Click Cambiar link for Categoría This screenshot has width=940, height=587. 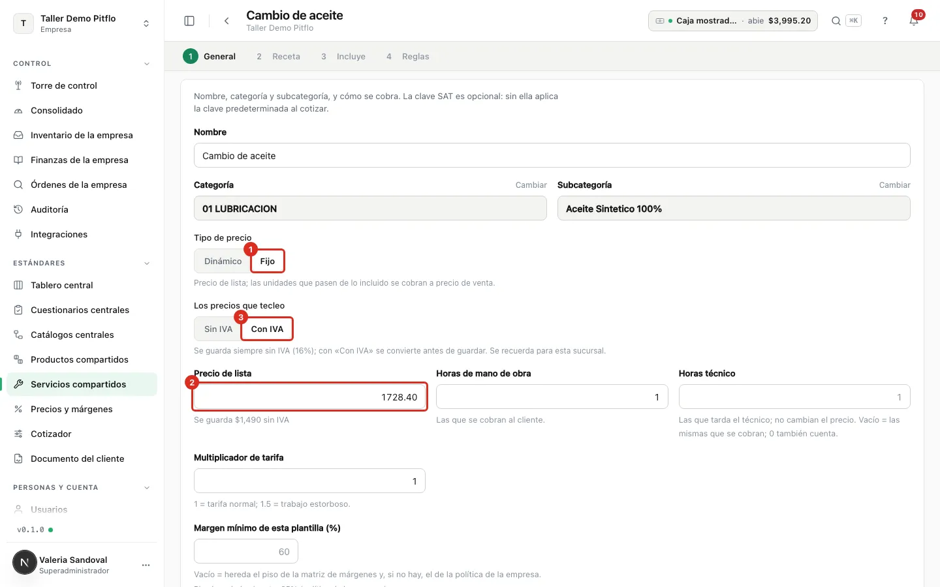531,185
